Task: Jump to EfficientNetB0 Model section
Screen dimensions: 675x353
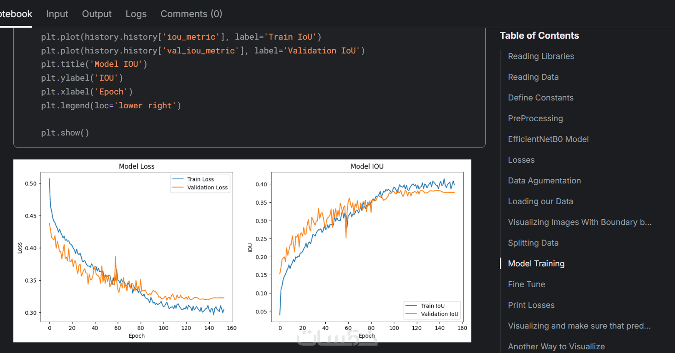Action: point(548,139)
